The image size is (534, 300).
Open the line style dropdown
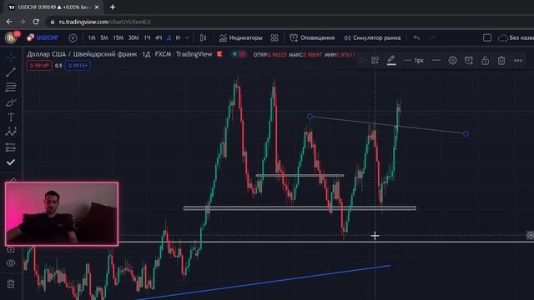436,61
